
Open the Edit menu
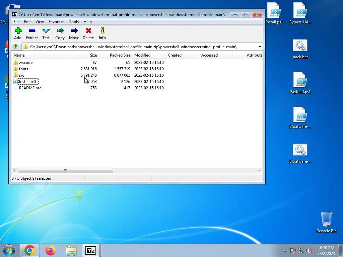(x=27, y=22)
